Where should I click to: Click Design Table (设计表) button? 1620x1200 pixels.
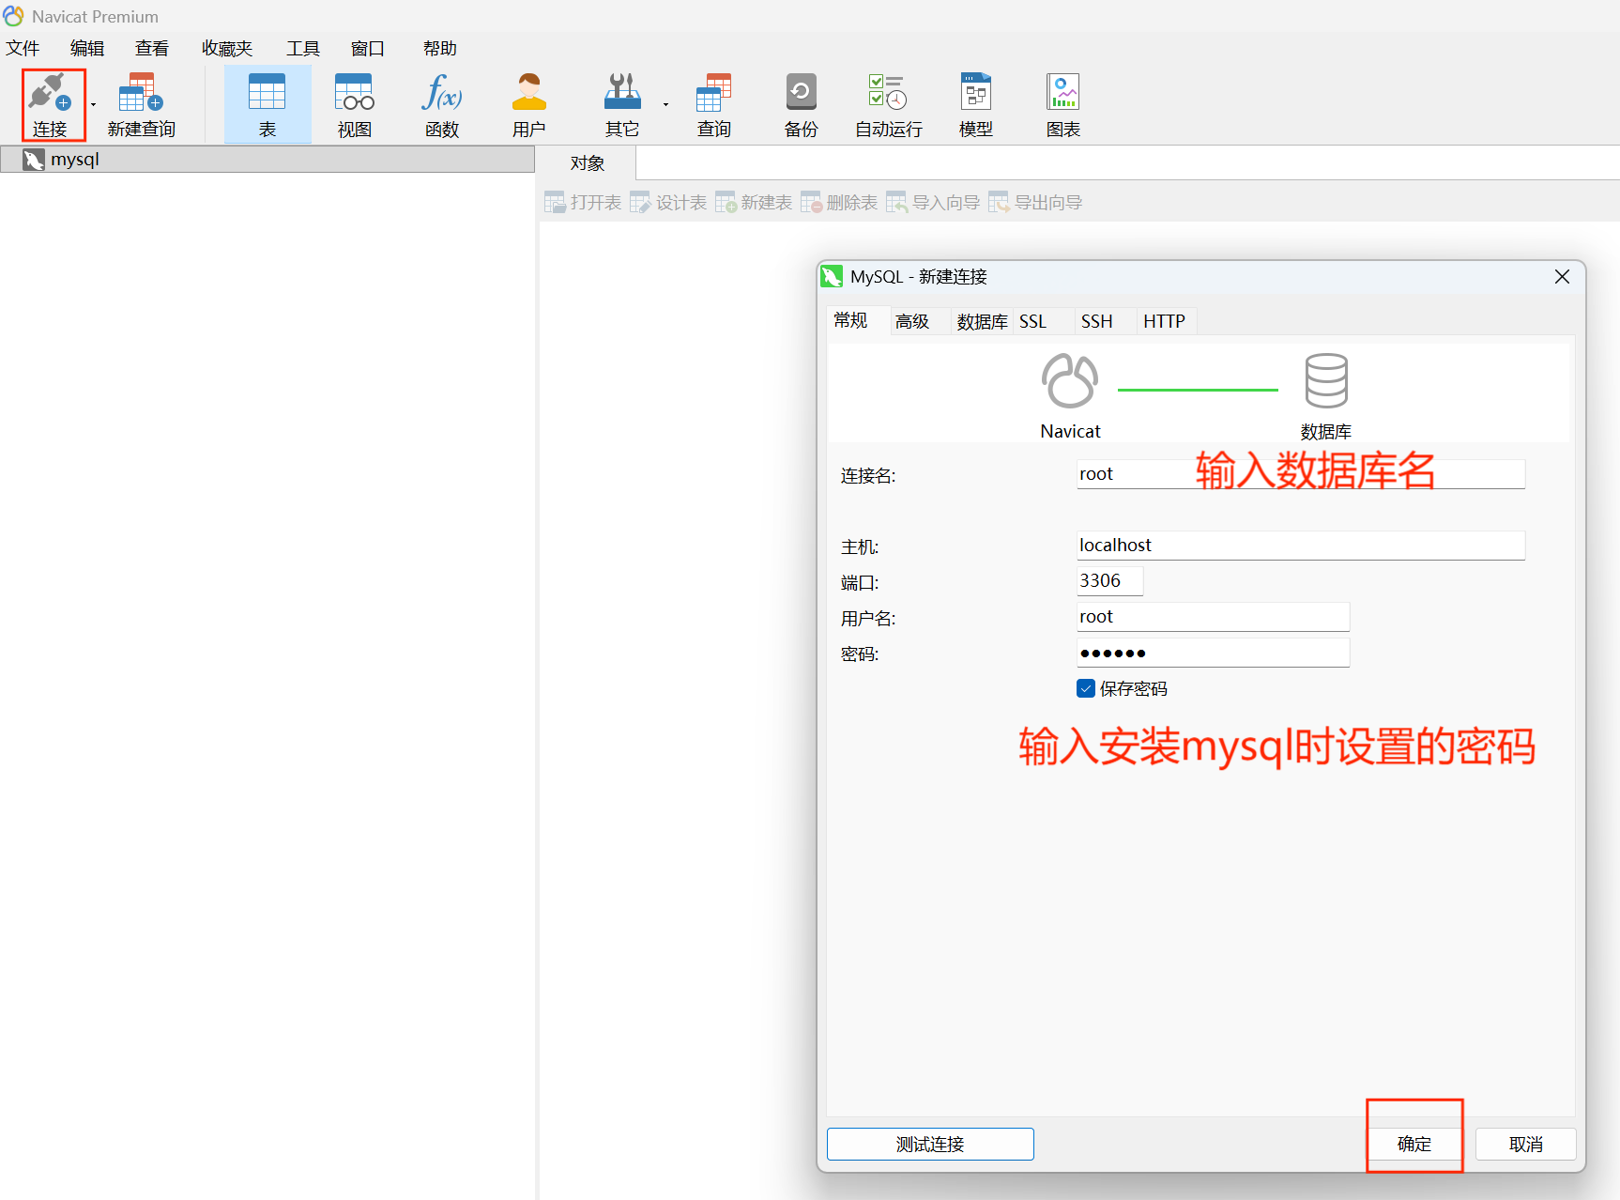point(668,203)
